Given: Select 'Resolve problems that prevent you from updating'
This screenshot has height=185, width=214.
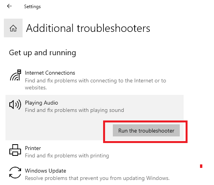Looking at the screenshot, I should 85,178.
